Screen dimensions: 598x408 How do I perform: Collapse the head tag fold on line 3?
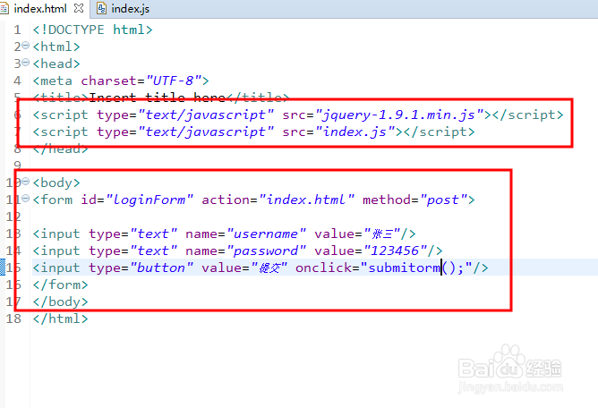[x=26, y=62]
